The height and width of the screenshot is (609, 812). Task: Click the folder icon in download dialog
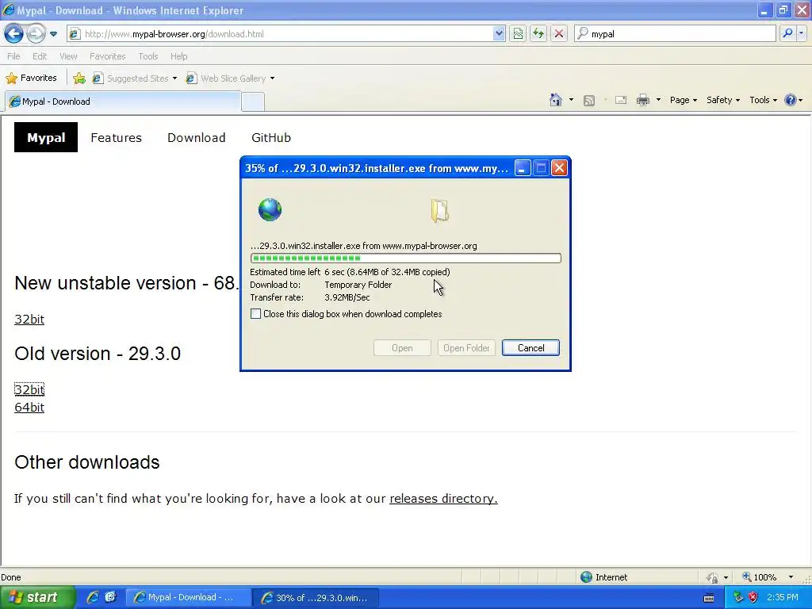(439, 211)
